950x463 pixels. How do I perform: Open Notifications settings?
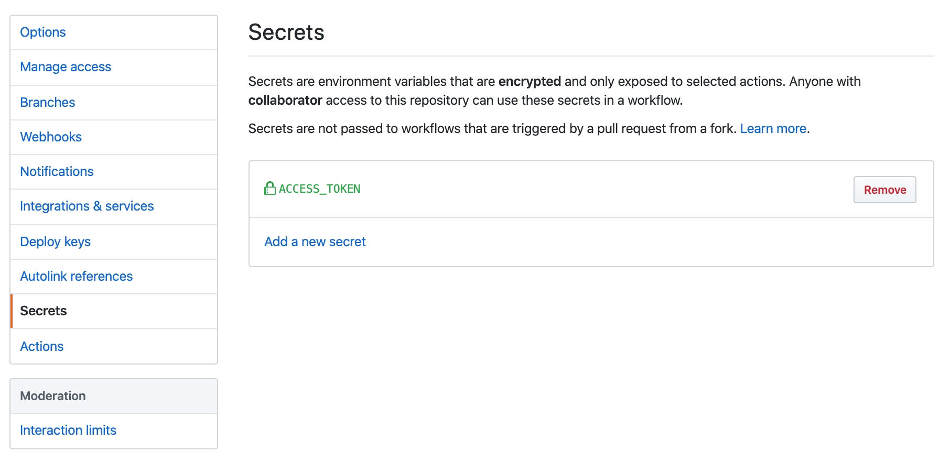114,172
